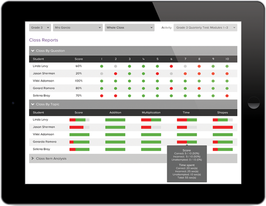Click Linda Levy's question 1 green dot

(x=101, y=66)
